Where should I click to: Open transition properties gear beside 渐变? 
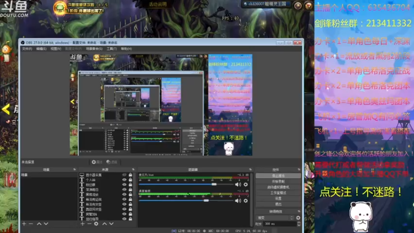pos(298,217)
